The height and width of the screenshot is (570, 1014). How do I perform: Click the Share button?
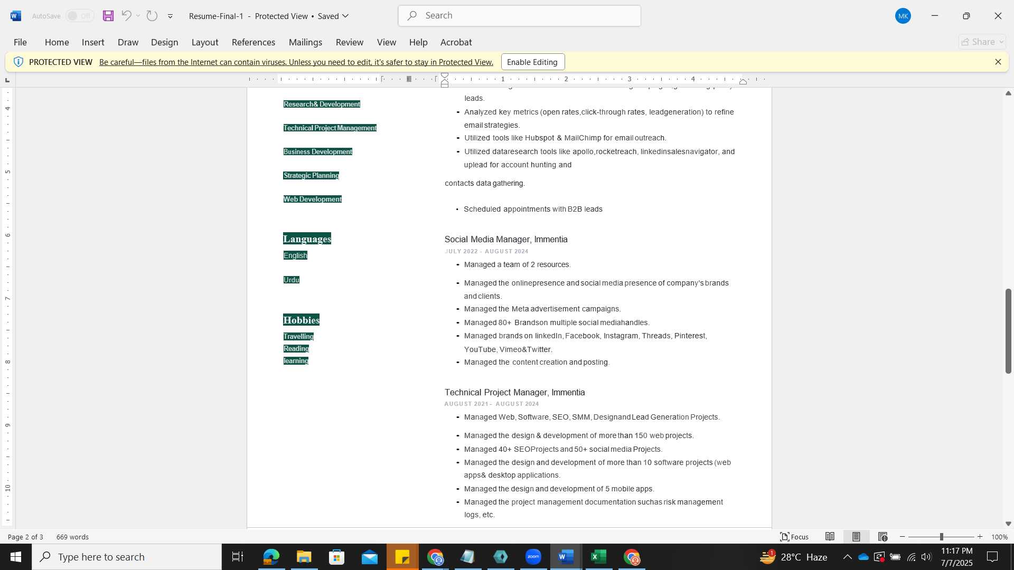coord(982,42)
